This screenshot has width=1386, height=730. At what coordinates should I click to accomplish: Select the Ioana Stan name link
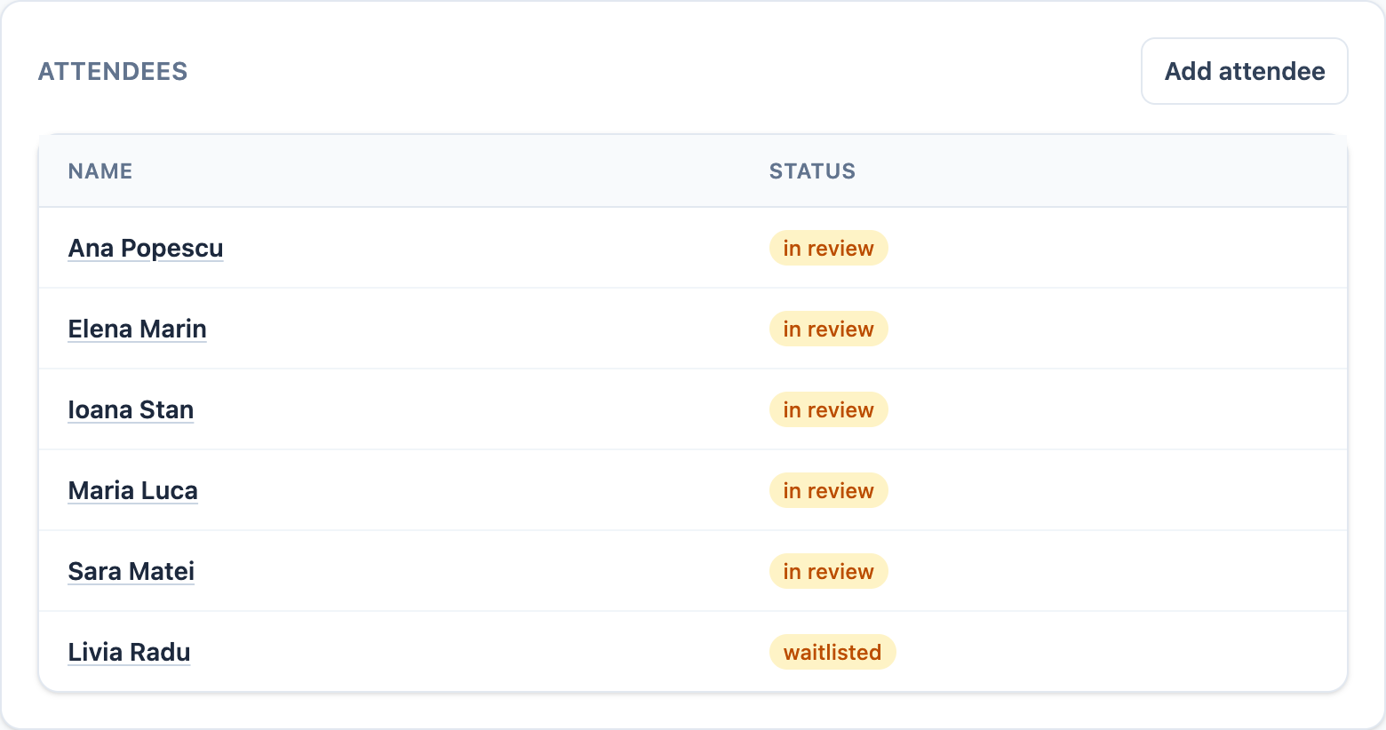(x=131, y=410)
